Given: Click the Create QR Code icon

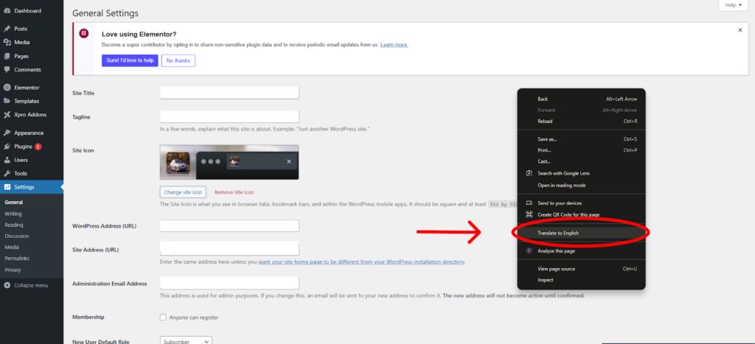Looking at the screenshot, I should pyautogui.click(x=529, y=214).
